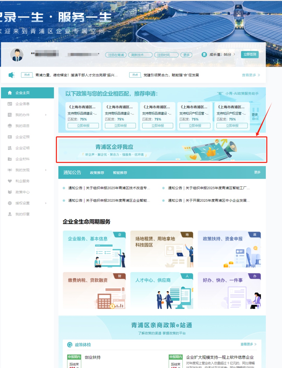Open 企业扩大规模支持 policy item

[220, 357]
